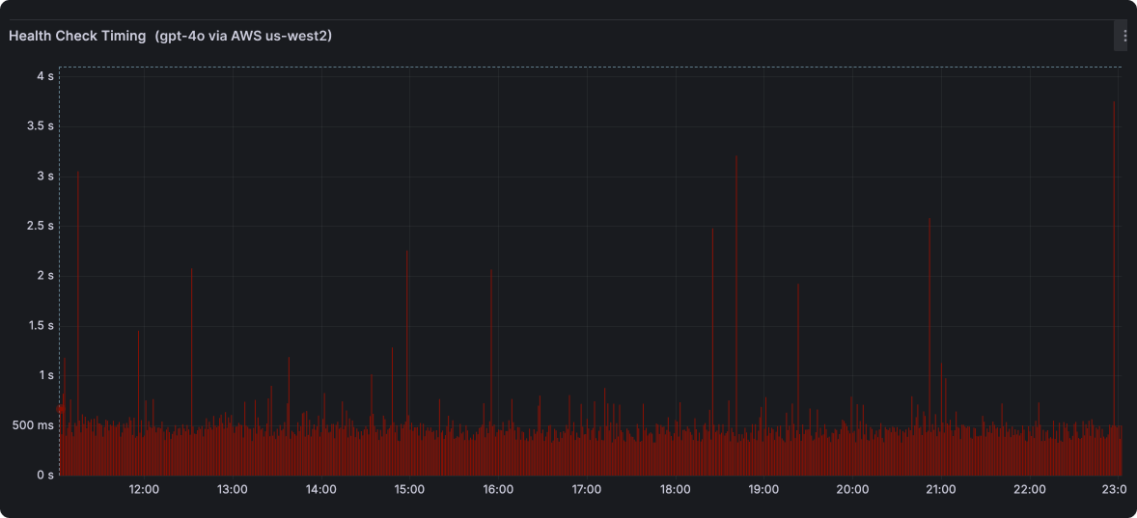Click the 12:00 label on the time axis
1137x518 pixels.
[x=144, y=489]
